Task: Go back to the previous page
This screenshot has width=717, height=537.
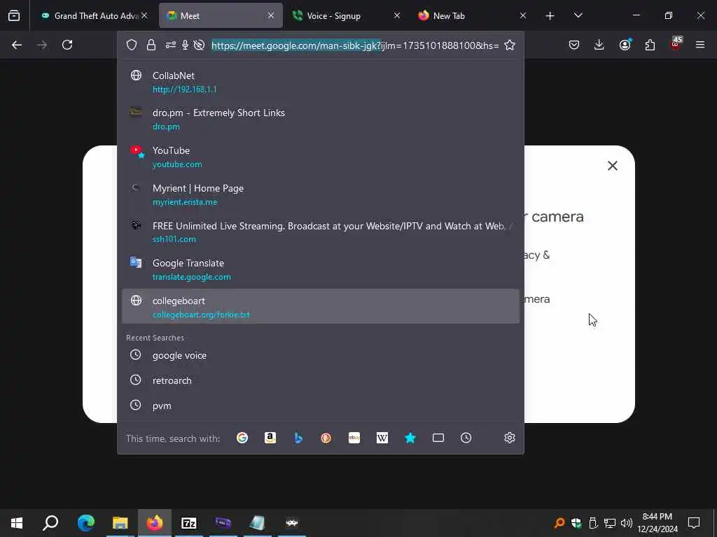Action: pos(17,45)
